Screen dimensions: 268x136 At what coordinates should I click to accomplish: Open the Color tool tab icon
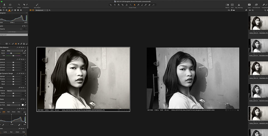(x=6, y=10)
